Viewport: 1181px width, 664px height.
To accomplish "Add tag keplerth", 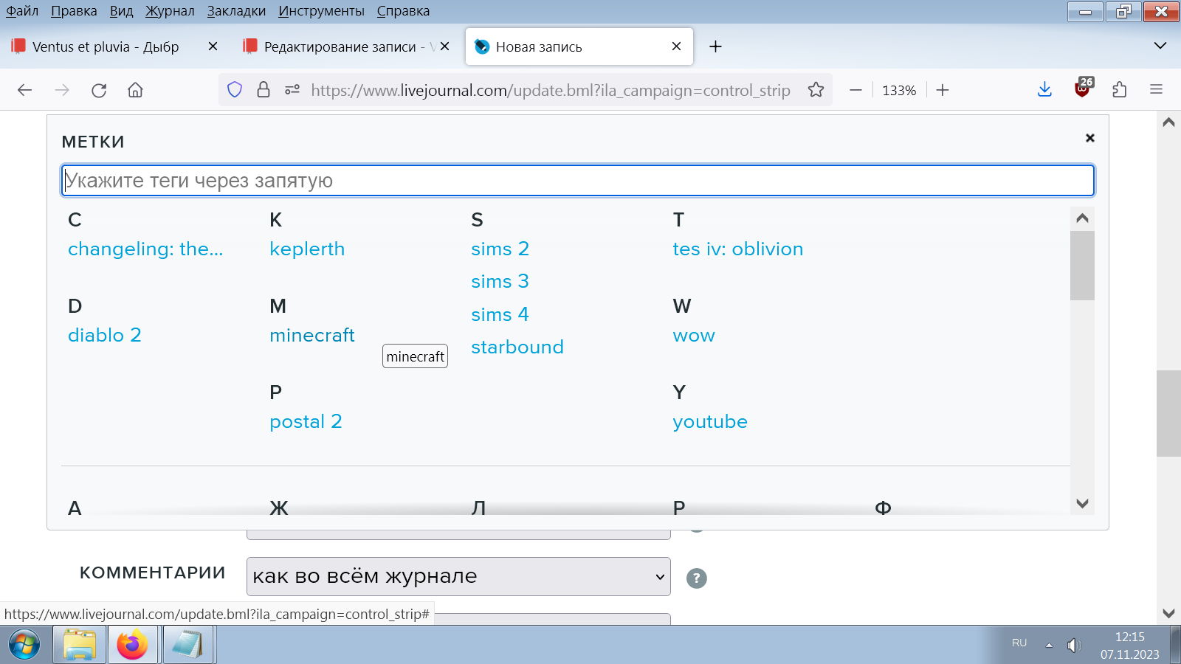I will [307, 249].
